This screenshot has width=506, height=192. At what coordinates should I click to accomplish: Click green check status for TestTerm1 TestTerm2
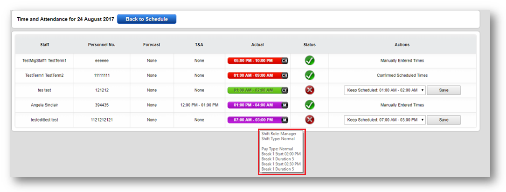point(309,75)
